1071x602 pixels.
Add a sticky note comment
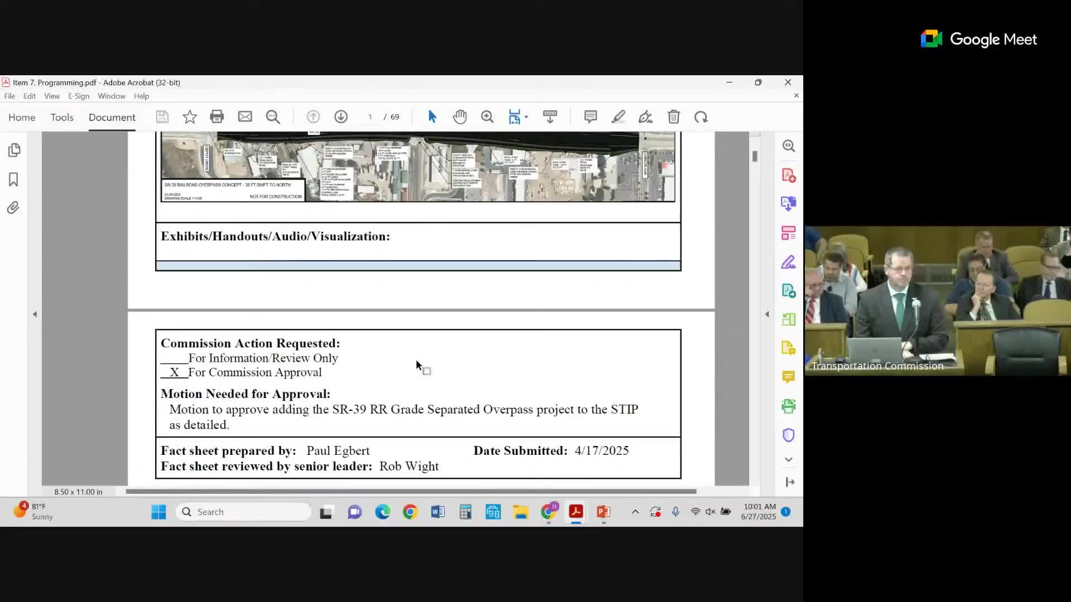click(x=590, y=116)
